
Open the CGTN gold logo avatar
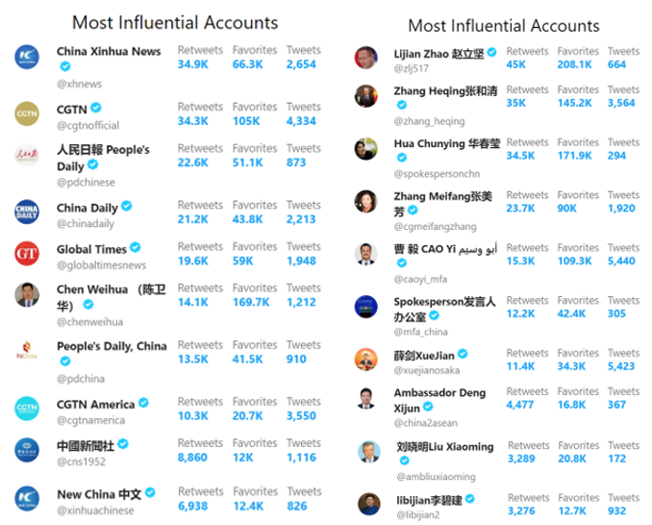click(x=27, y=113)
